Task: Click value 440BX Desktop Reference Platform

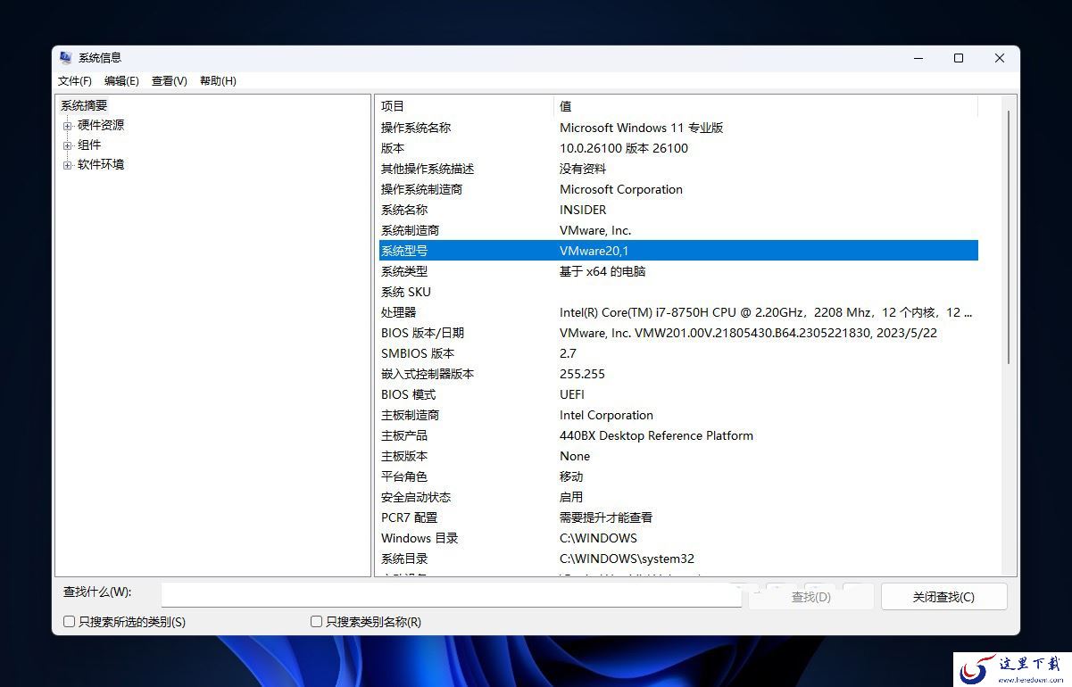Action: [656, 435]
